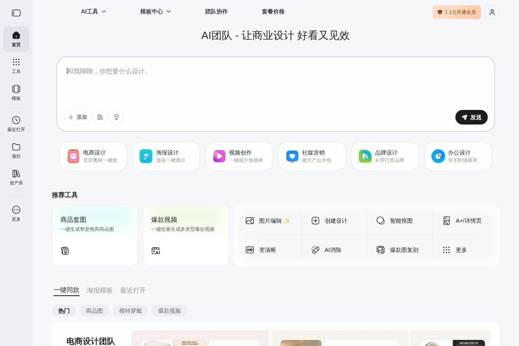Click the Wide Open Front product thumbnail
The width and height of the screenshot is (519, 346).
(x=190, y=343)
